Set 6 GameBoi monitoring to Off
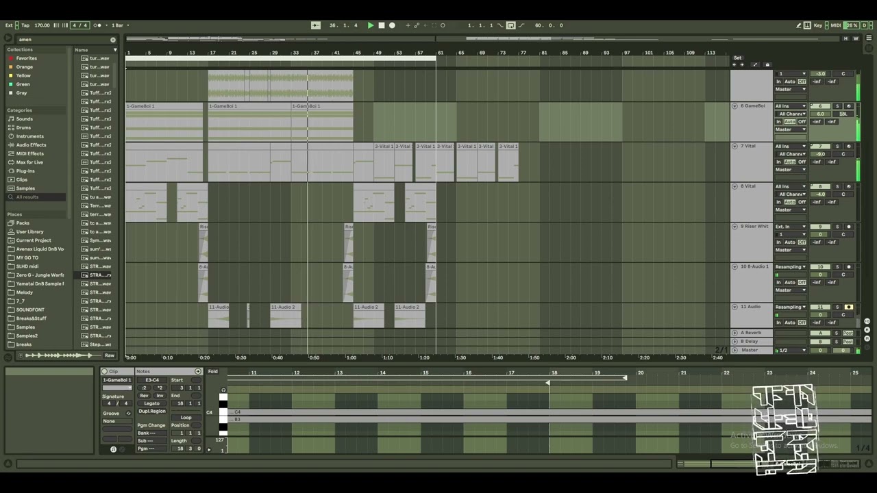Screen dimensions: 877x493 [802, 122]
